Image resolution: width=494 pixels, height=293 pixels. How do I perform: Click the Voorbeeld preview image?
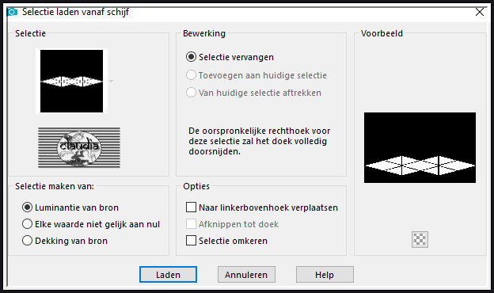(420, 147)
